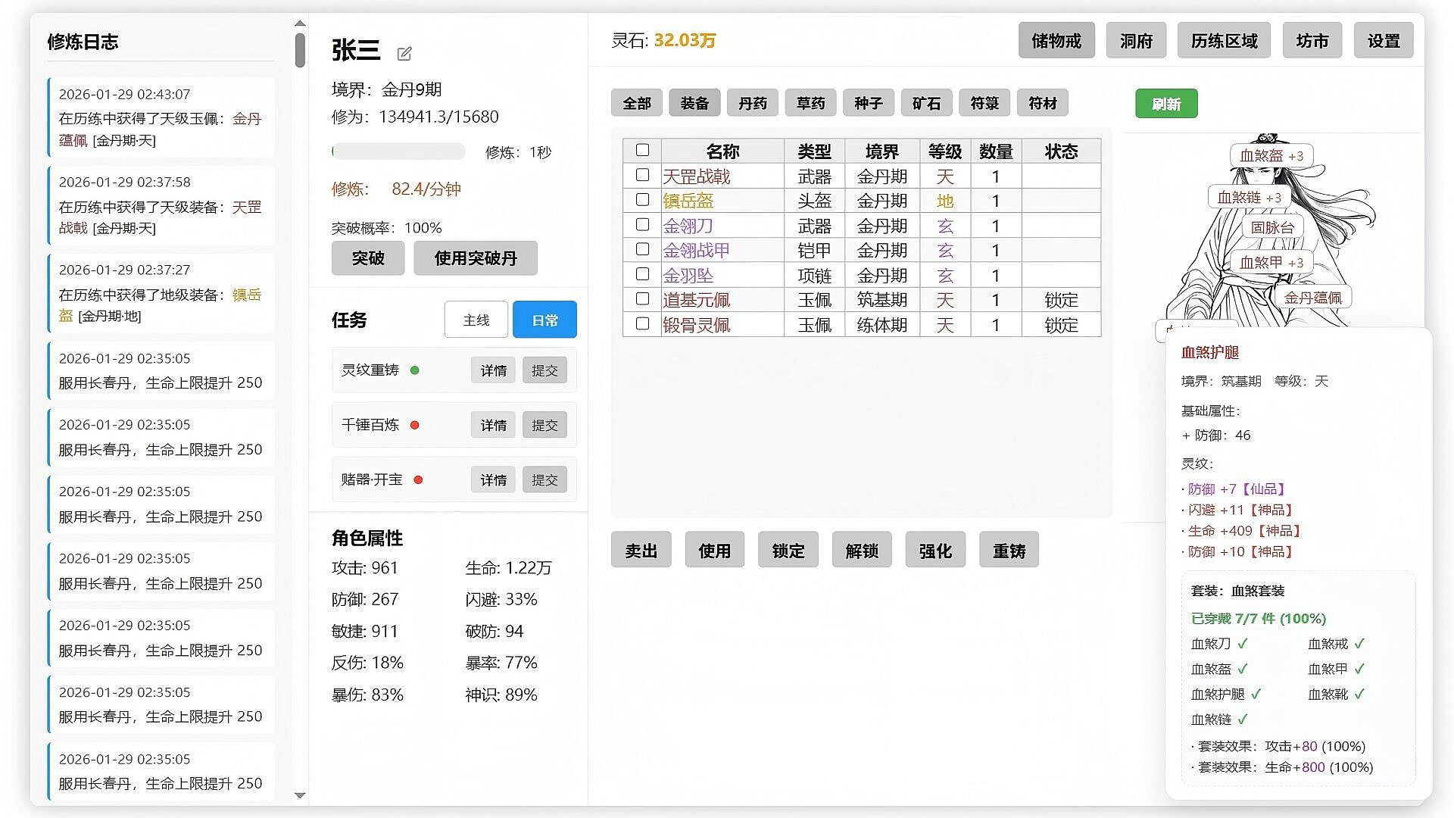The image size is (1454, 818).
Task: Click the log scrollbar up arrow
Action: click(300, 23)
